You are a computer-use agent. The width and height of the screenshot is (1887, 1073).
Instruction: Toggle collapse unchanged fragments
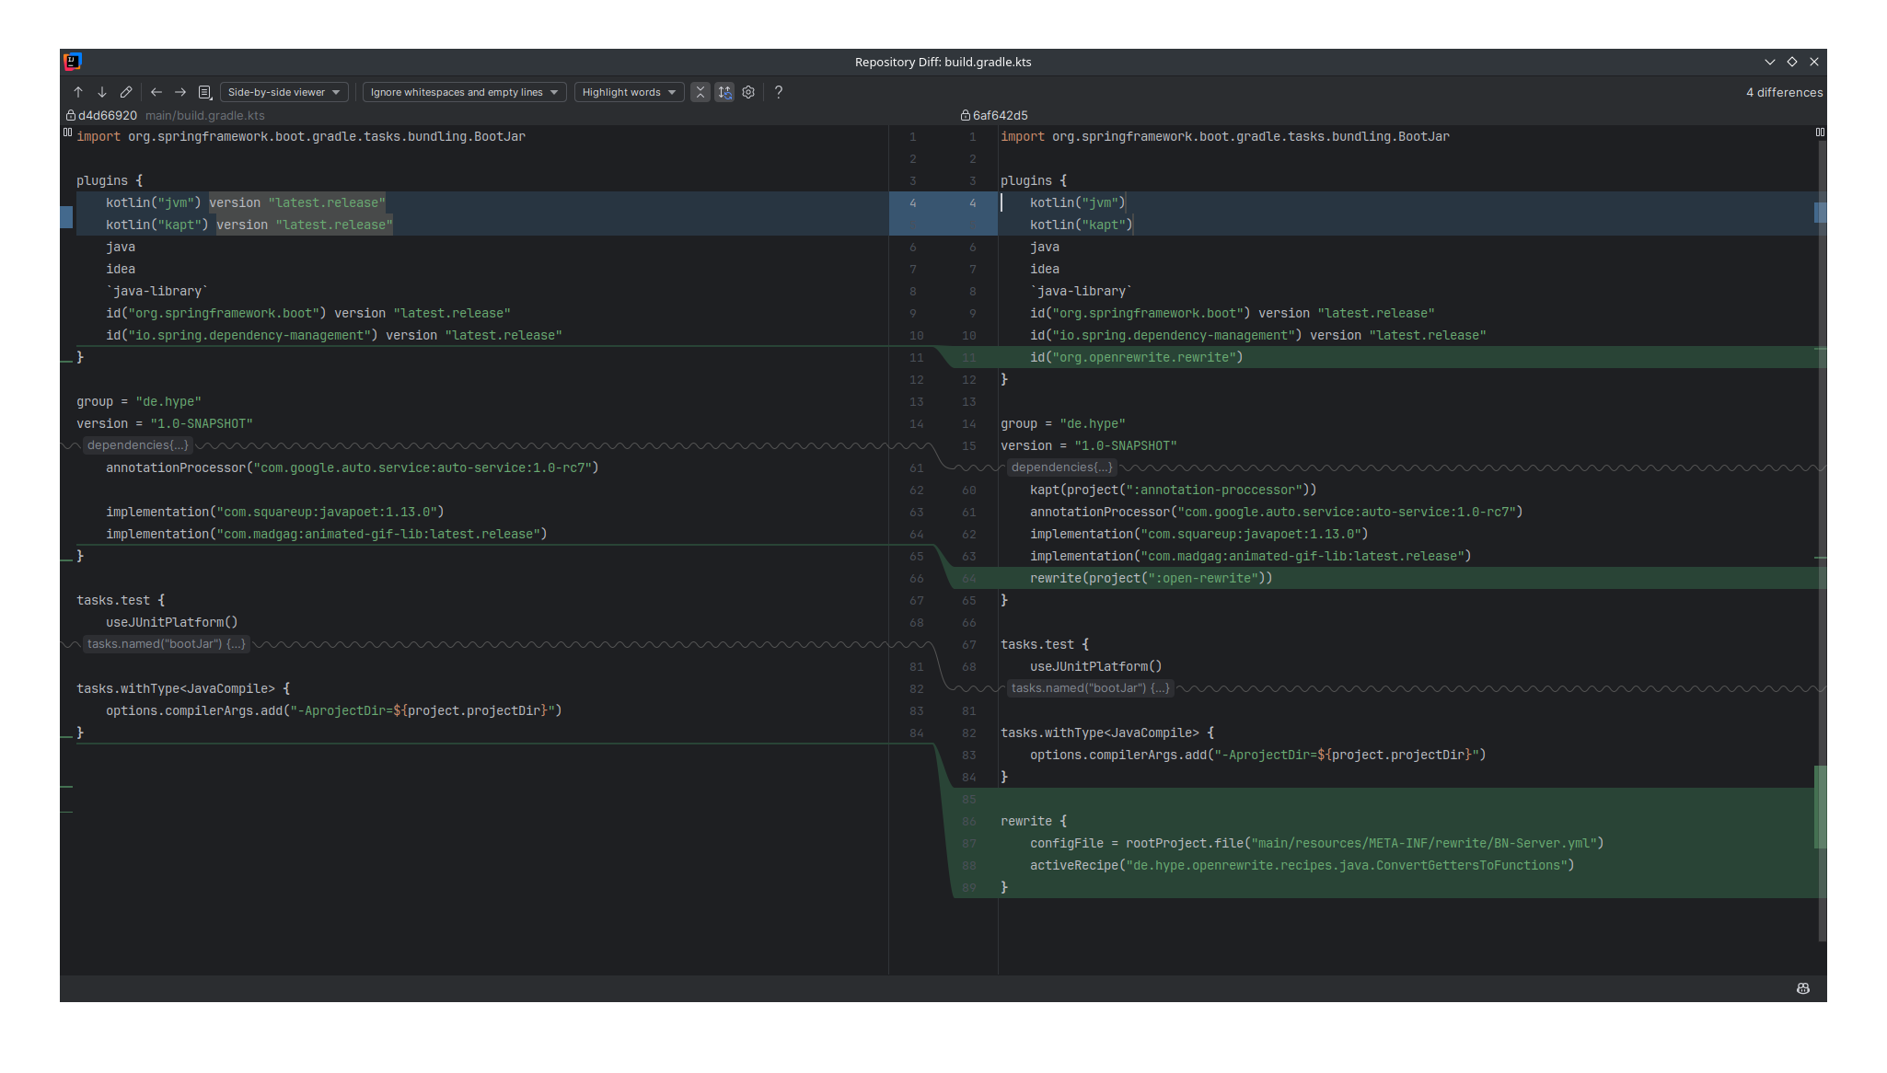700,92
